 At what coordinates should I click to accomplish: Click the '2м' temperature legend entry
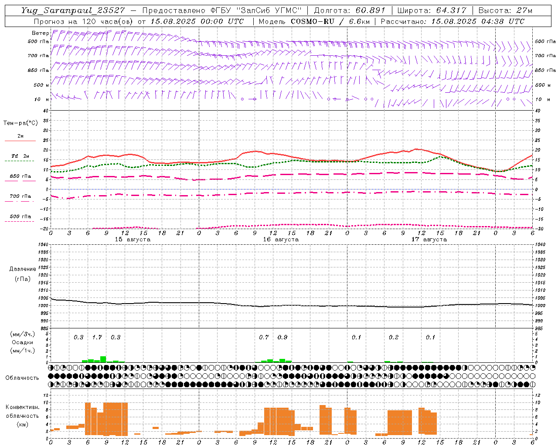pos(20,136)
